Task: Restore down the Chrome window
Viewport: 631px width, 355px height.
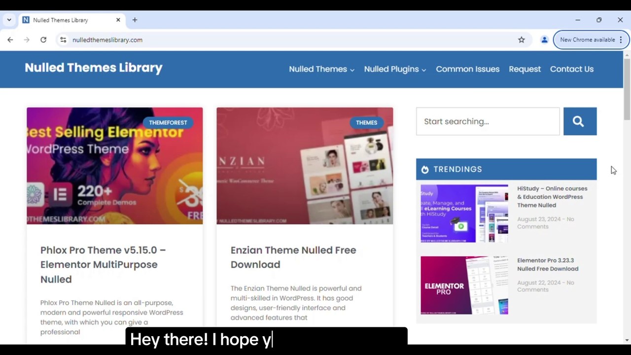Action: click(599, 20)
